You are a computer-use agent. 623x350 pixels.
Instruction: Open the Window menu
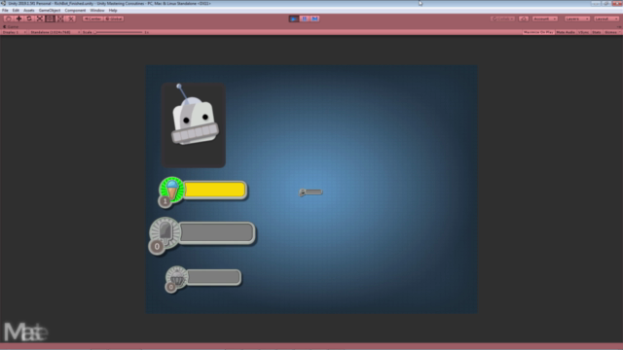point(97,11)
